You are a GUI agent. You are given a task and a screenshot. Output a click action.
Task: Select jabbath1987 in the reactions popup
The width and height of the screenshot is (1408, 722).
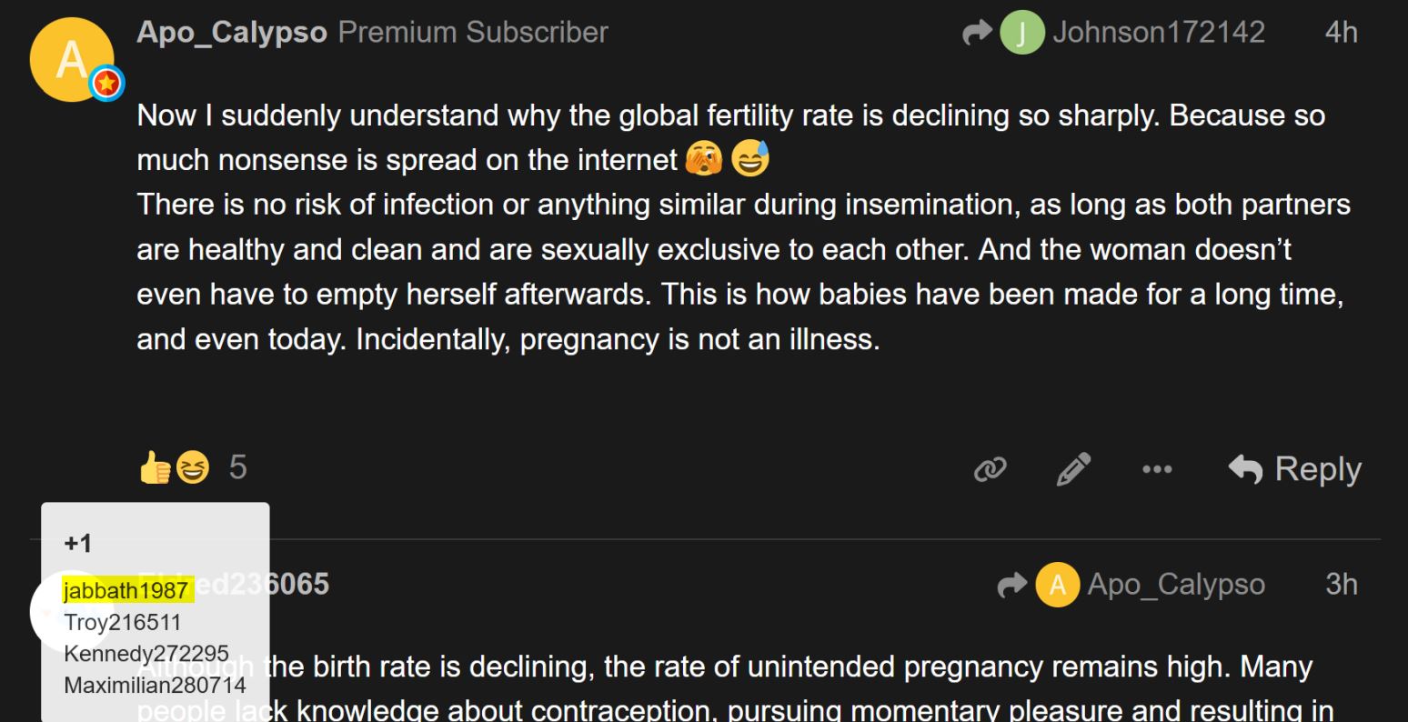[x=126, y=591]
